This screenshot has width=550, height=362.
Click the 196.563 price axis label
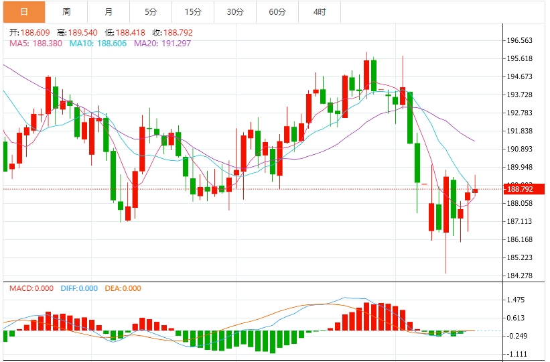pos(519,40)
